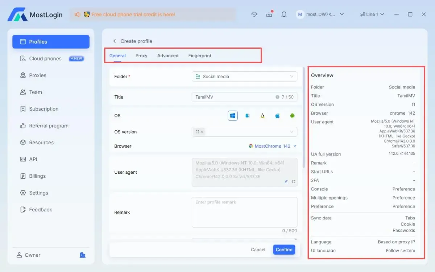Click the Confirm button
This screenshot has height=272, width=435.
pos(284,250)
